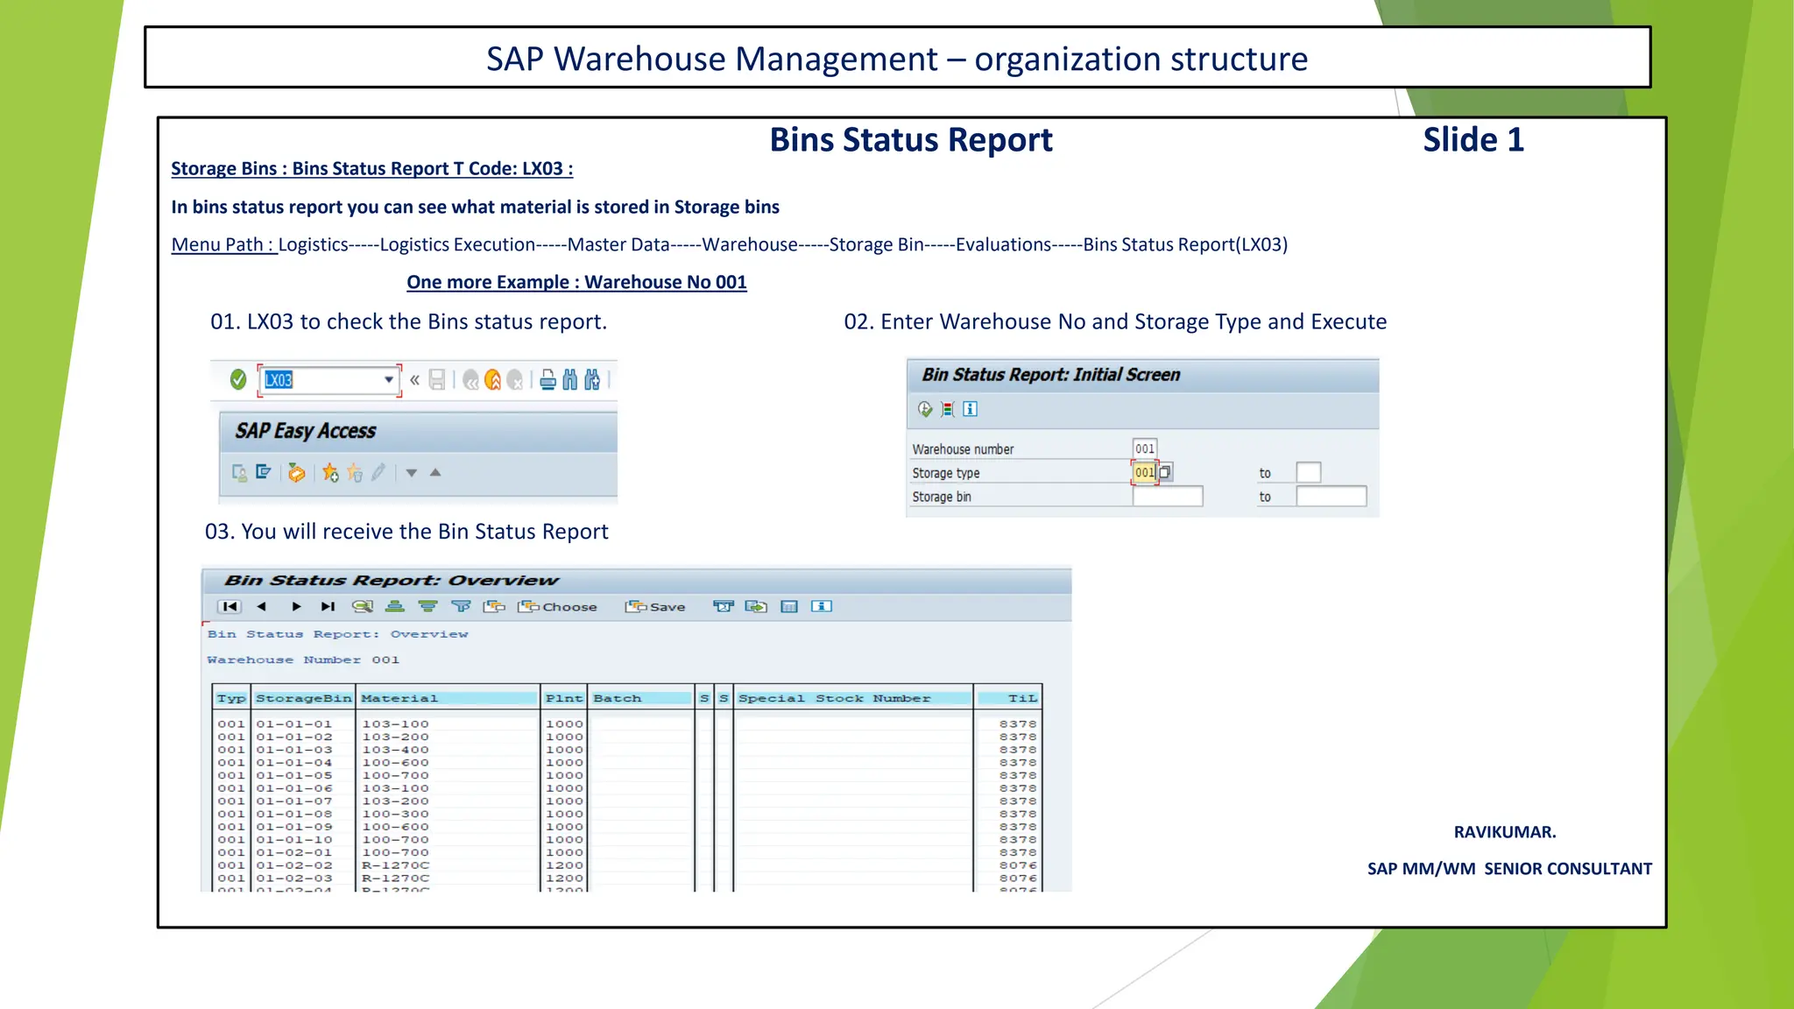This screenshot has width=1794, height=1009.
Task: Click the Storage bin 'from' field
Action: pyautogui.click(x=1168, y=497)
